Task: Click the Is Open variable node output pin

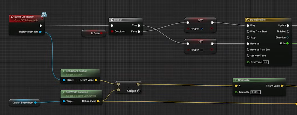Action: (101, 33)
